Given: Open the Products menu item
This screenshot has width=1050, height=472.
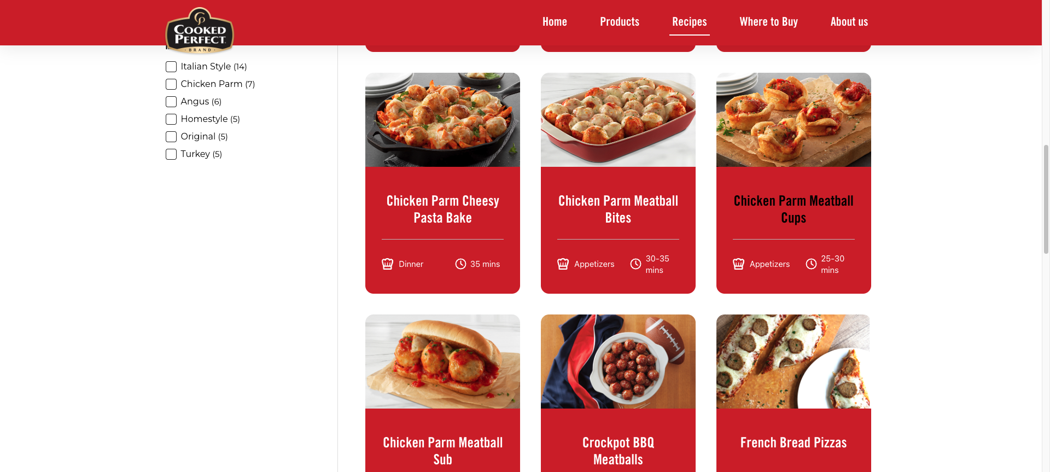Looking at the screenshot, I should (x=620, y=22).
